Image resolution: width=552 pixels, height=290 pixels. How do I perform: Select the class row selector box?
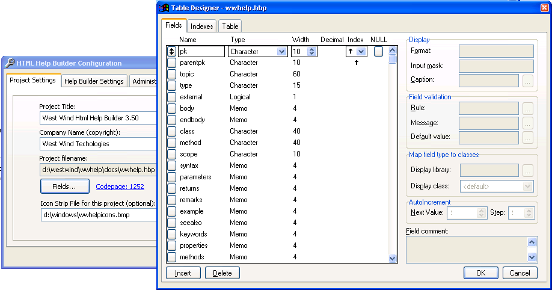click(171, 131)
